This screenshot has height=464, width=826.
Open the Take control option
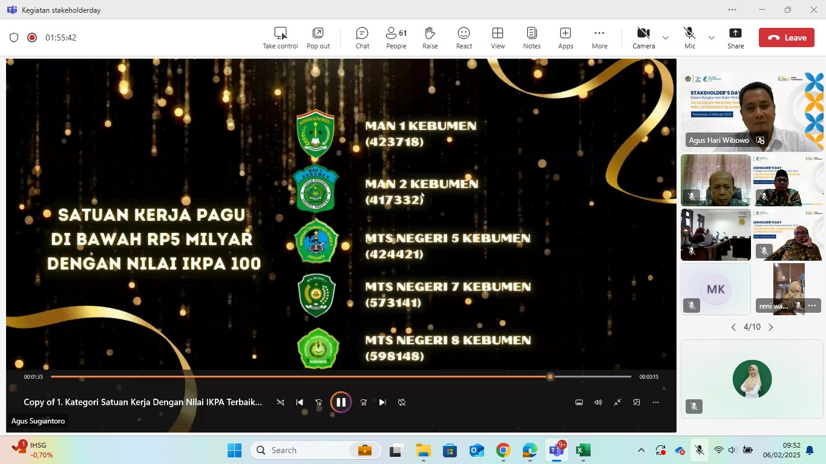(280, 38)
